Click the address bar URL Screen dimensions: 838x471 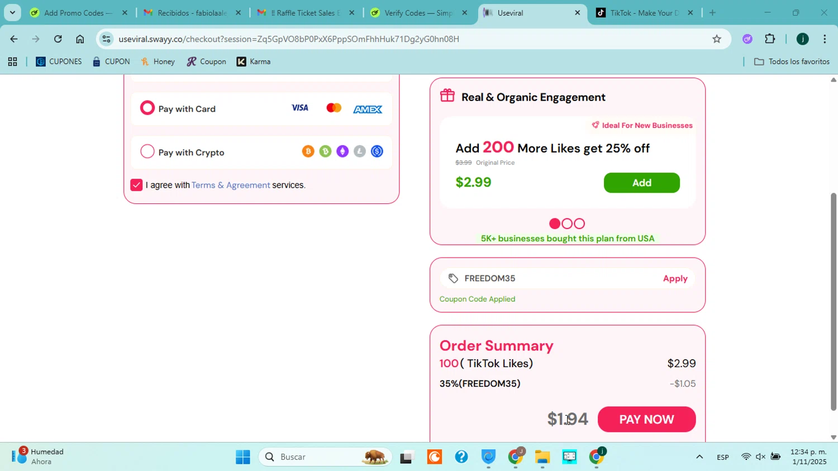289,39
